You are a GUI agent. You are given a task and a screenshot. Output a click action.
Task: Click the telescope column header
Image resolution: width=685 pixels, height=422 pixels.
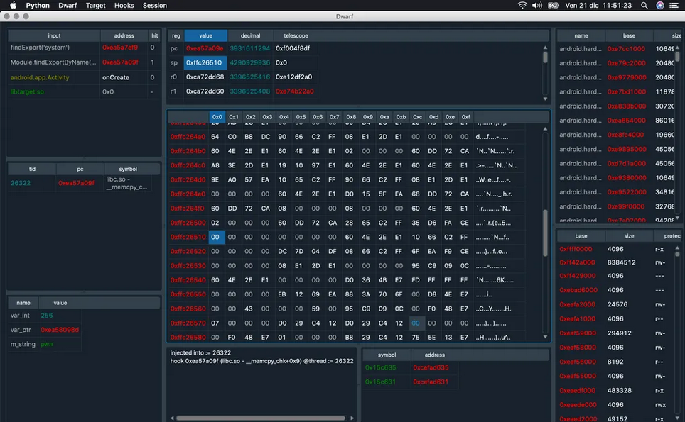click(296, 35)
